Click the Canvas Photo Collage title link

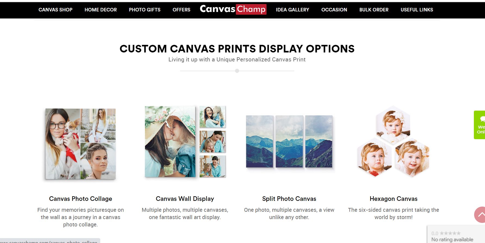[x=80, y=199]
